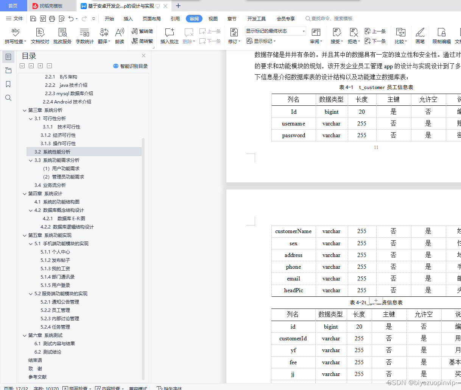Click the 查找命令、搜索模板 search field
This screenshot has width=461, height=390.
[x=329, y=19]
